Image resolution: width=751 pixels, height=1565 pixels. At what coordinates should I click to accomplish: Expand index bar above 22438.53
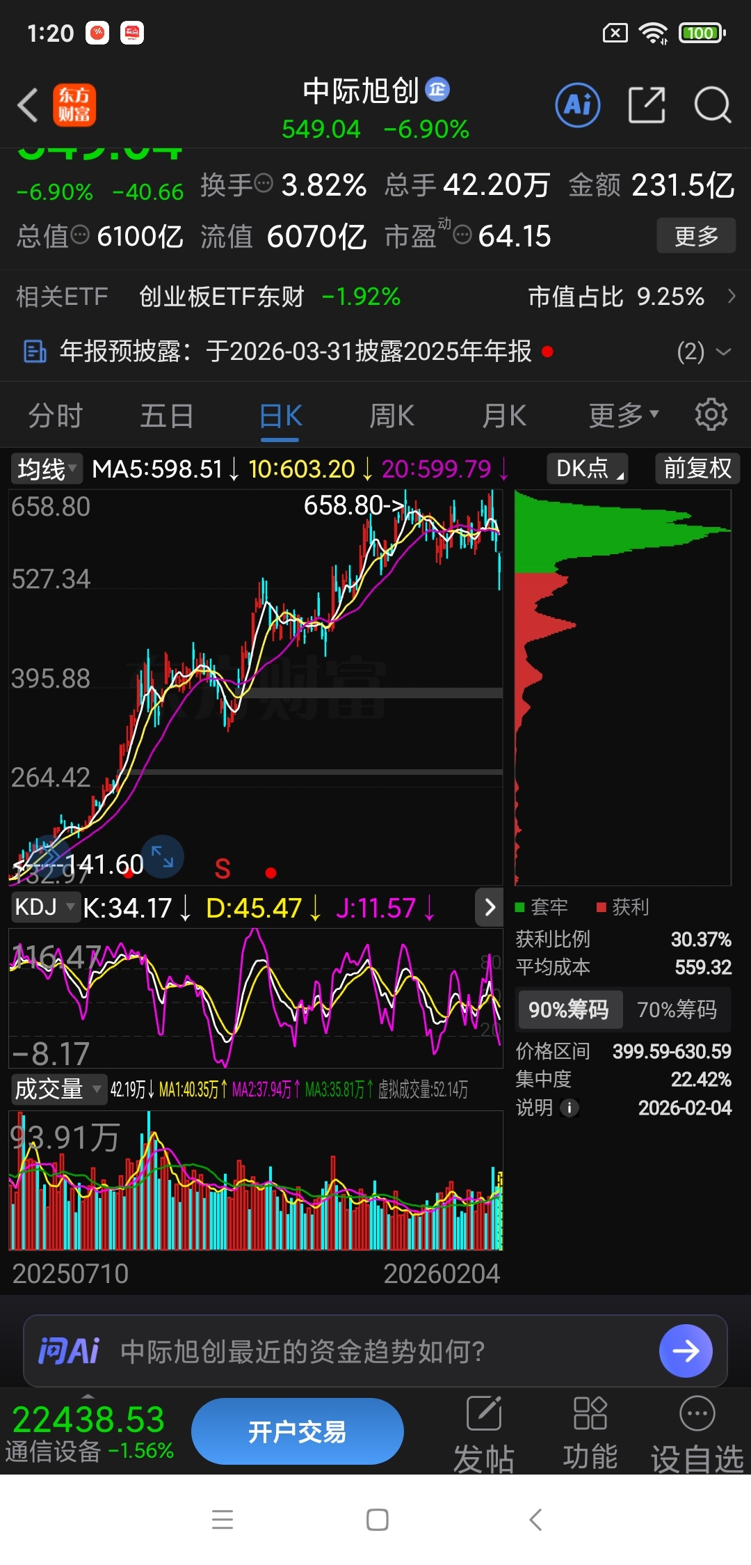pyautogui.click(x=88, y=1396)
